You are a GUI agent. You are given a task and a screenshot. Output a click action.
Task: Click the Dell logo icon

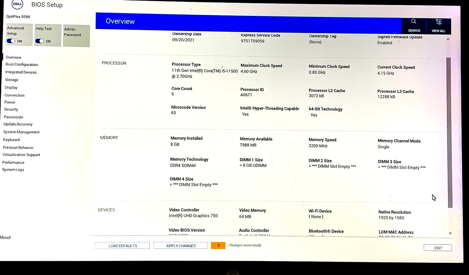pos(17,4)
